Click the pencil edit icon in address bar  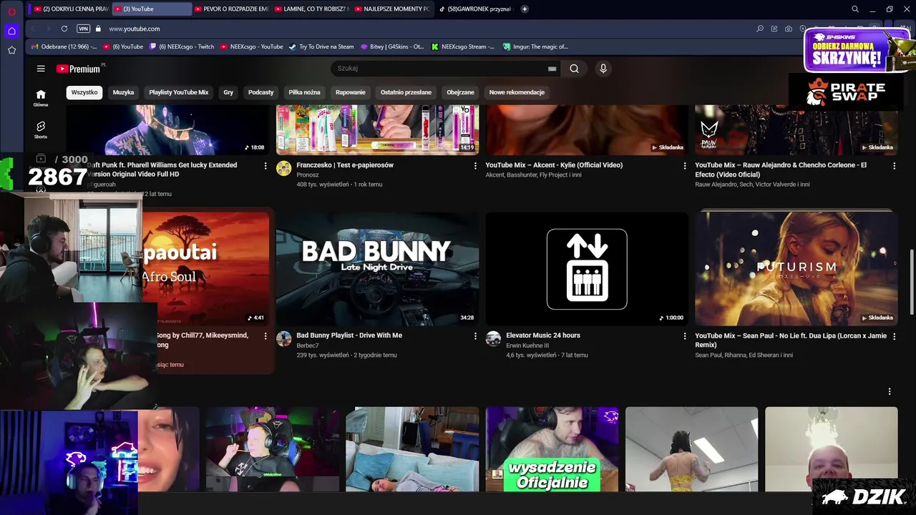point(774,29)
